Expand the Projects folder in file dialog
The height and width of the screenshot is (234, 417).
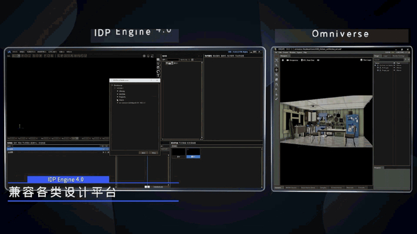(x=117, y=97)
